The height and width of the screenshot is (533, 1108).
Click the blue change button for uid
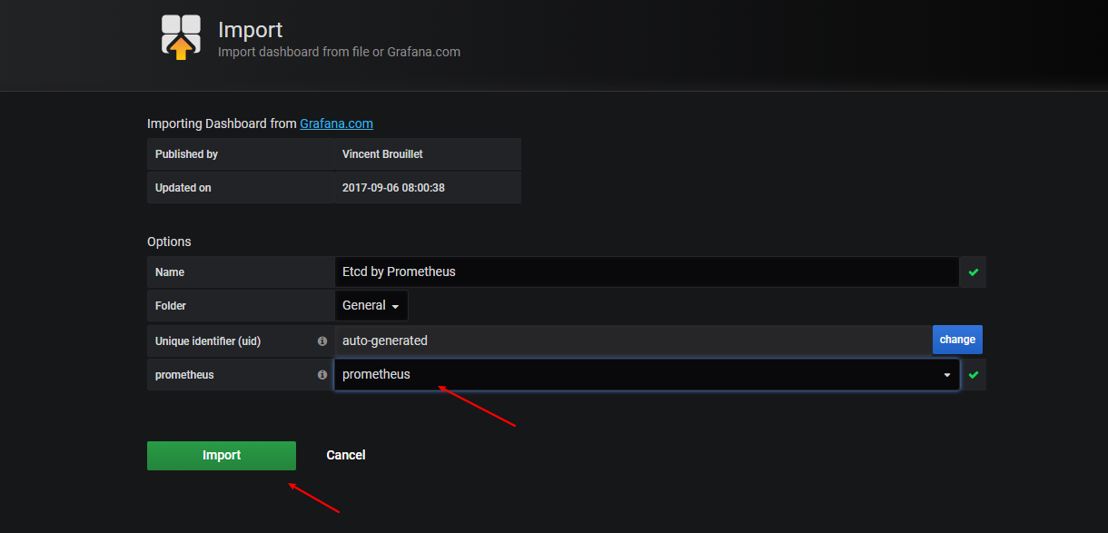[x=957, y=340]
